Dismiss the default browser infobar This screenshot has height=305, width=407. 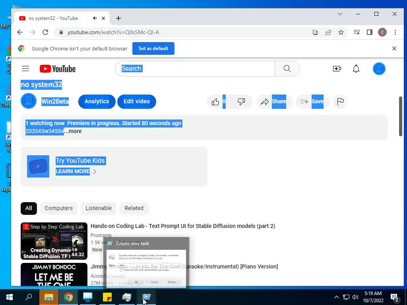pos(394,48)
